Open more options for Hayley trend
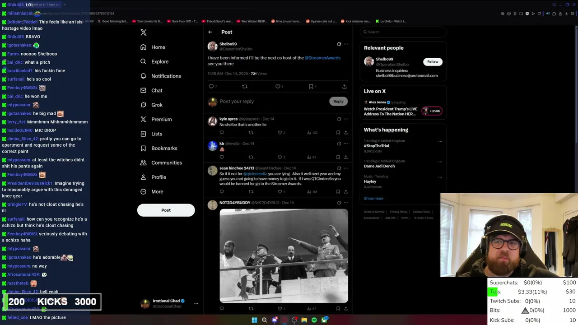578x325 pixels. pos(440,177)
